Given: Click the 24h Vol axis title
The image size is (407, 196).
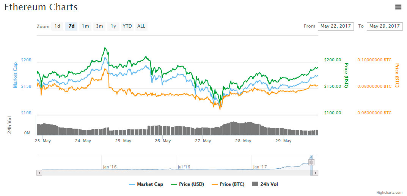Looking at the screenshot, I should pos(9,125).
